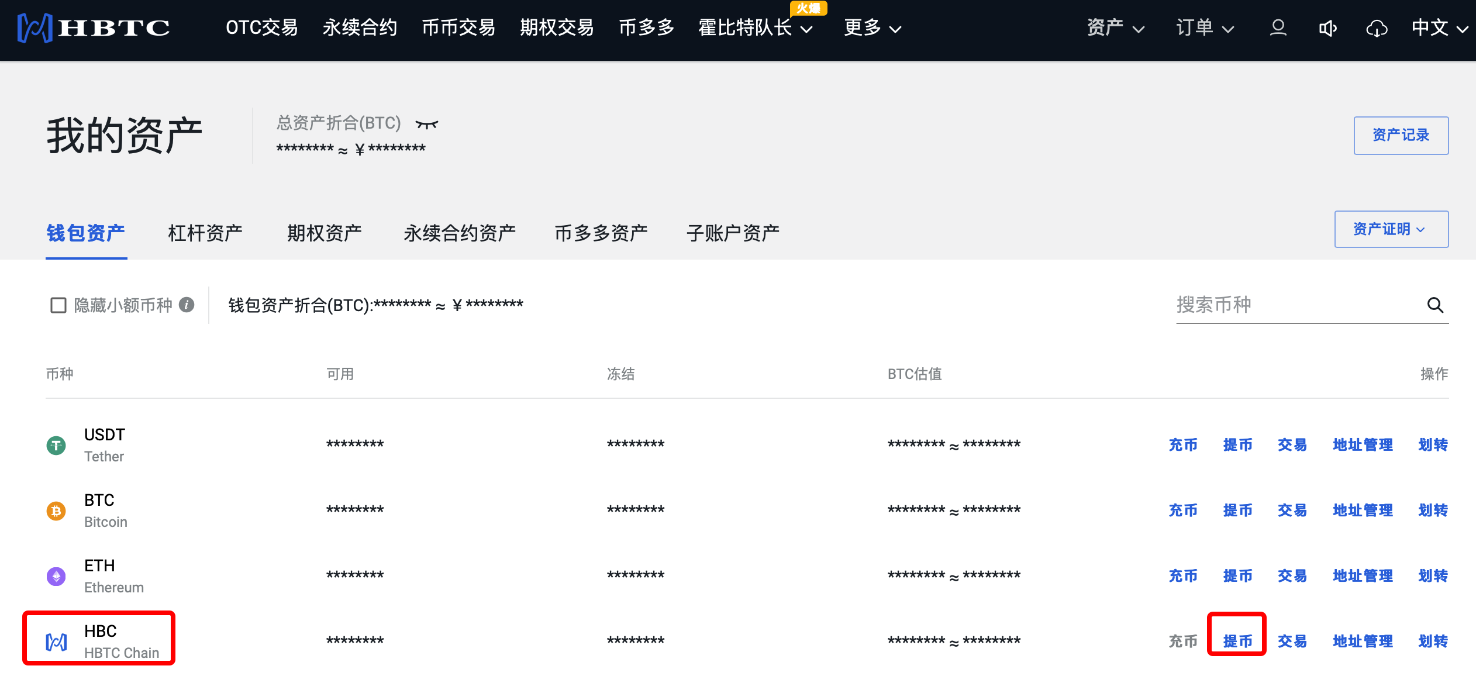
Task: Click 交易 in the HBC row
Action: [x=1292, y=641]
